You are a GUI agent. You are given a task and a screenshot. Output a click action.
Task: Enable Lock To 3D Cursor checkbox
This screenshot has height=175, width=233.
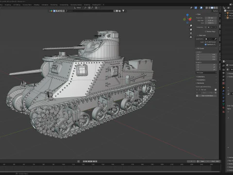click(x=205, y=42)
